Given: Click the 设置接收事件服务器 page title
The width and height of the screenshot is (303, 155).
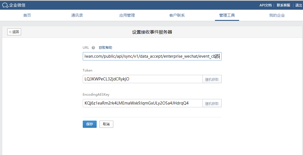Looking at the screenshot, I should (152, 32).
